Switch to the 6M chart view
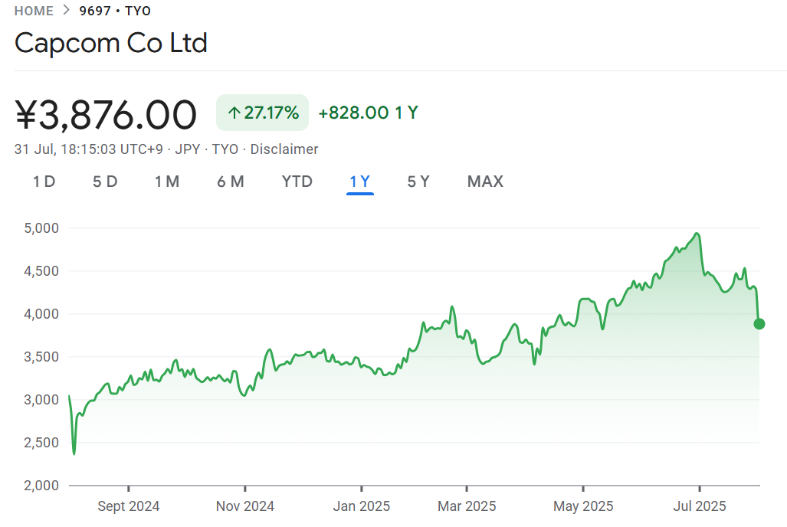 231,182
